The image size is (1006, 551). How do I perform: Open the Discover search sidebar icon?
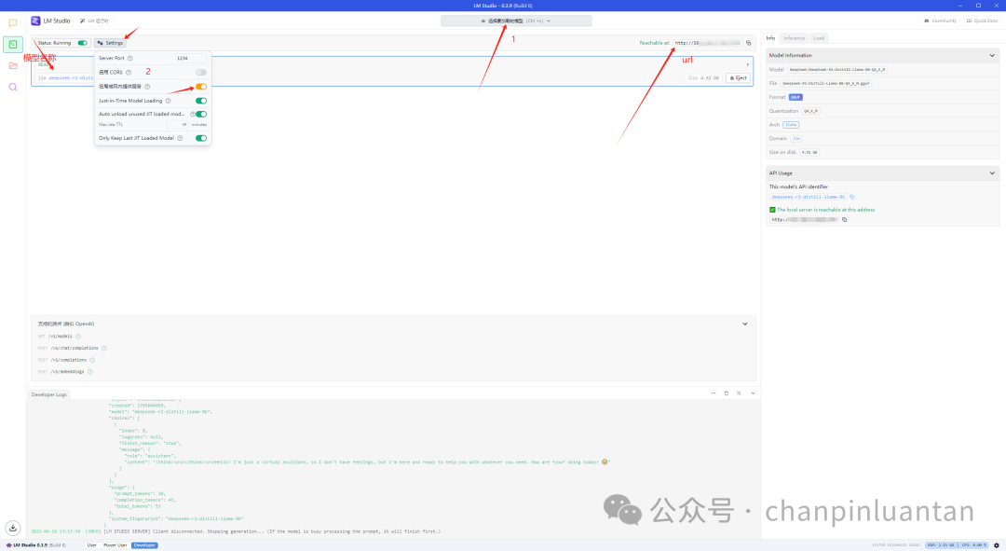[13, 87]
